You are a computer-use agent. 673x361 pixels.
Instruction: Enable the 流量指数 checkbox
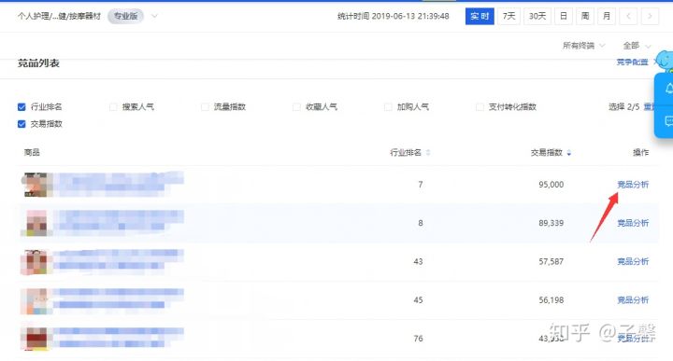click(205, 106)
